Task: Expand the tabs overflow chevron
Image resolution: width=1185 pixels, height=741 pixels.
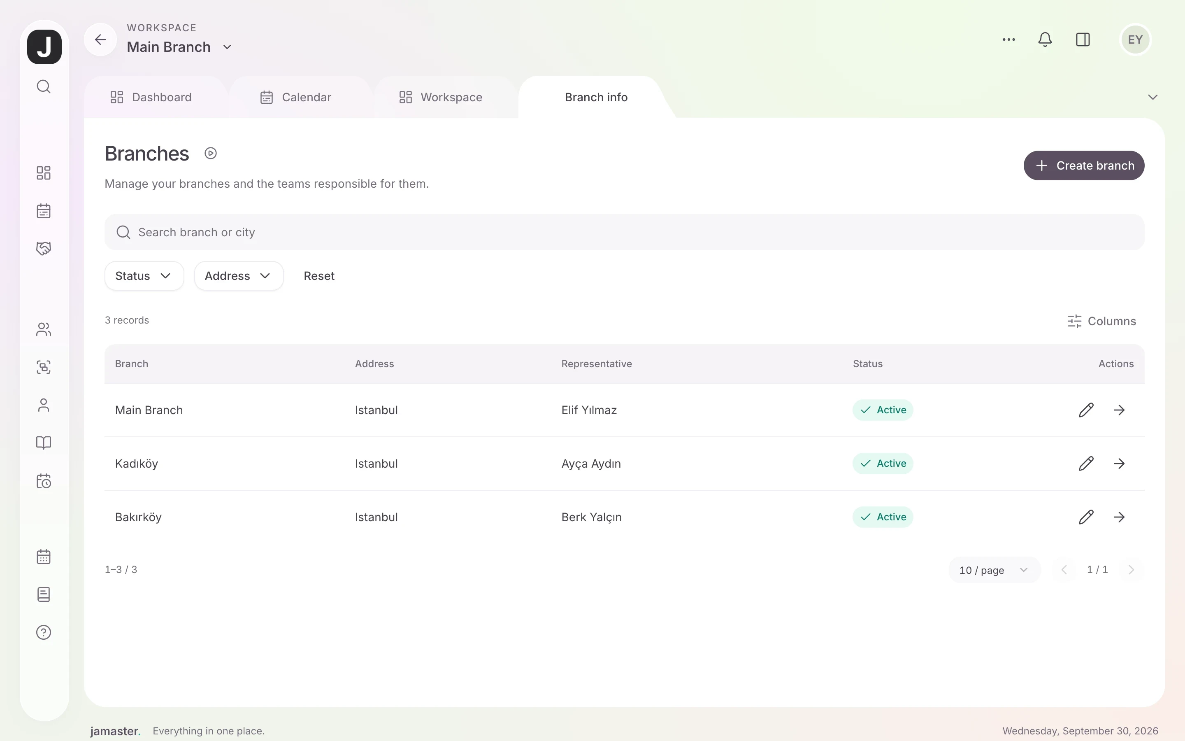Action: click(x=1152, y=97)
